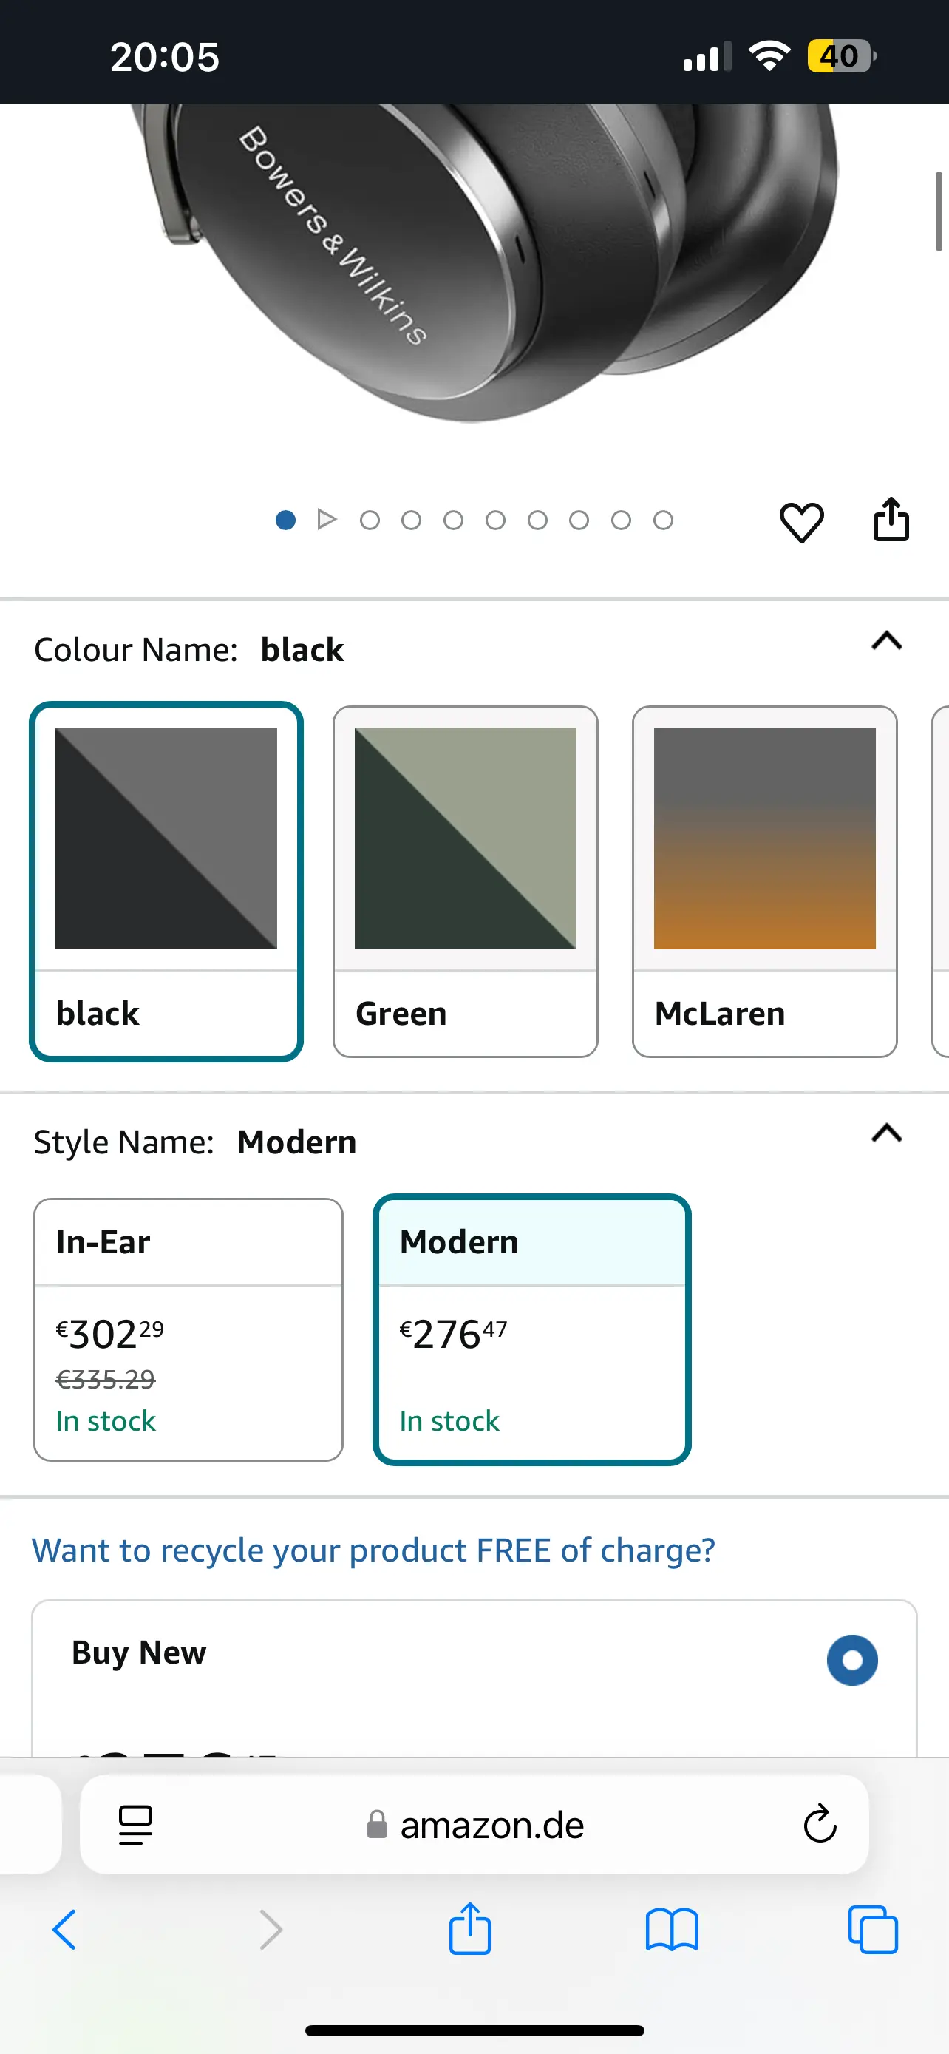Tap the Buy New heading text
Image resolution: width=949 pixels, height=2054 pixels.
click(139, 1652)
